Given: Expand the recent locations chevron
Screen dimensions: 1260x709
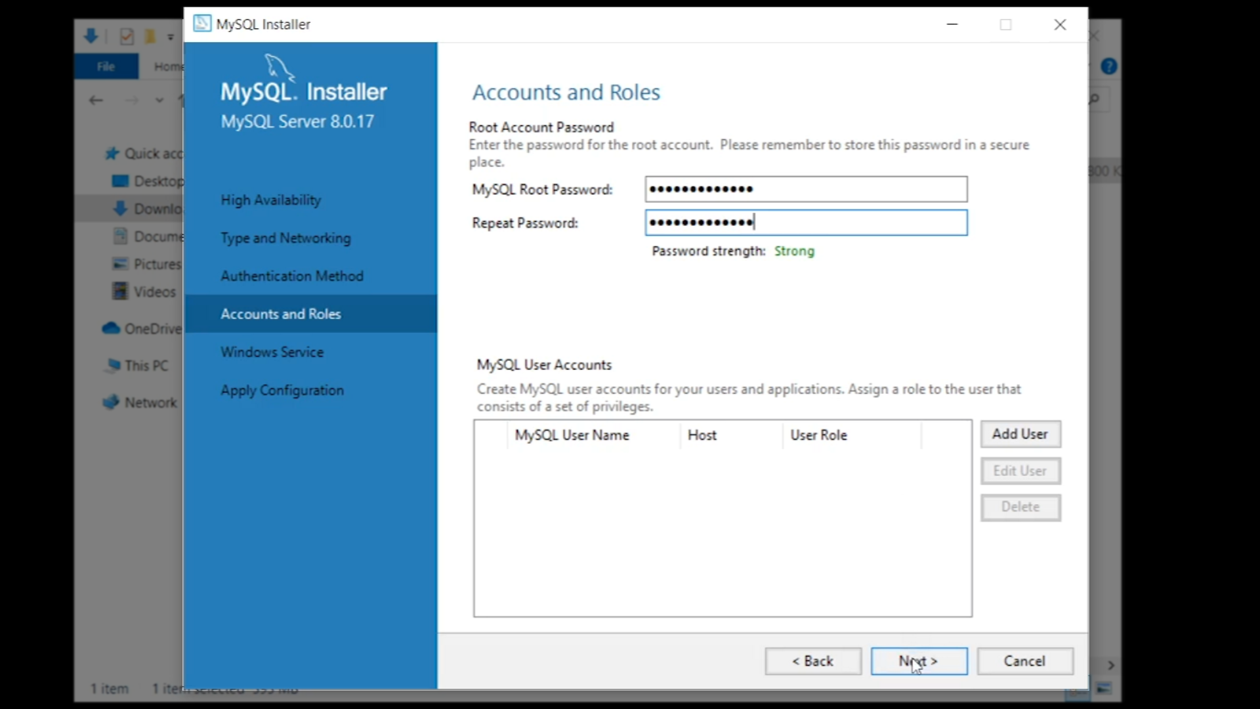Looking at the screenshot, I should point(159,100).
